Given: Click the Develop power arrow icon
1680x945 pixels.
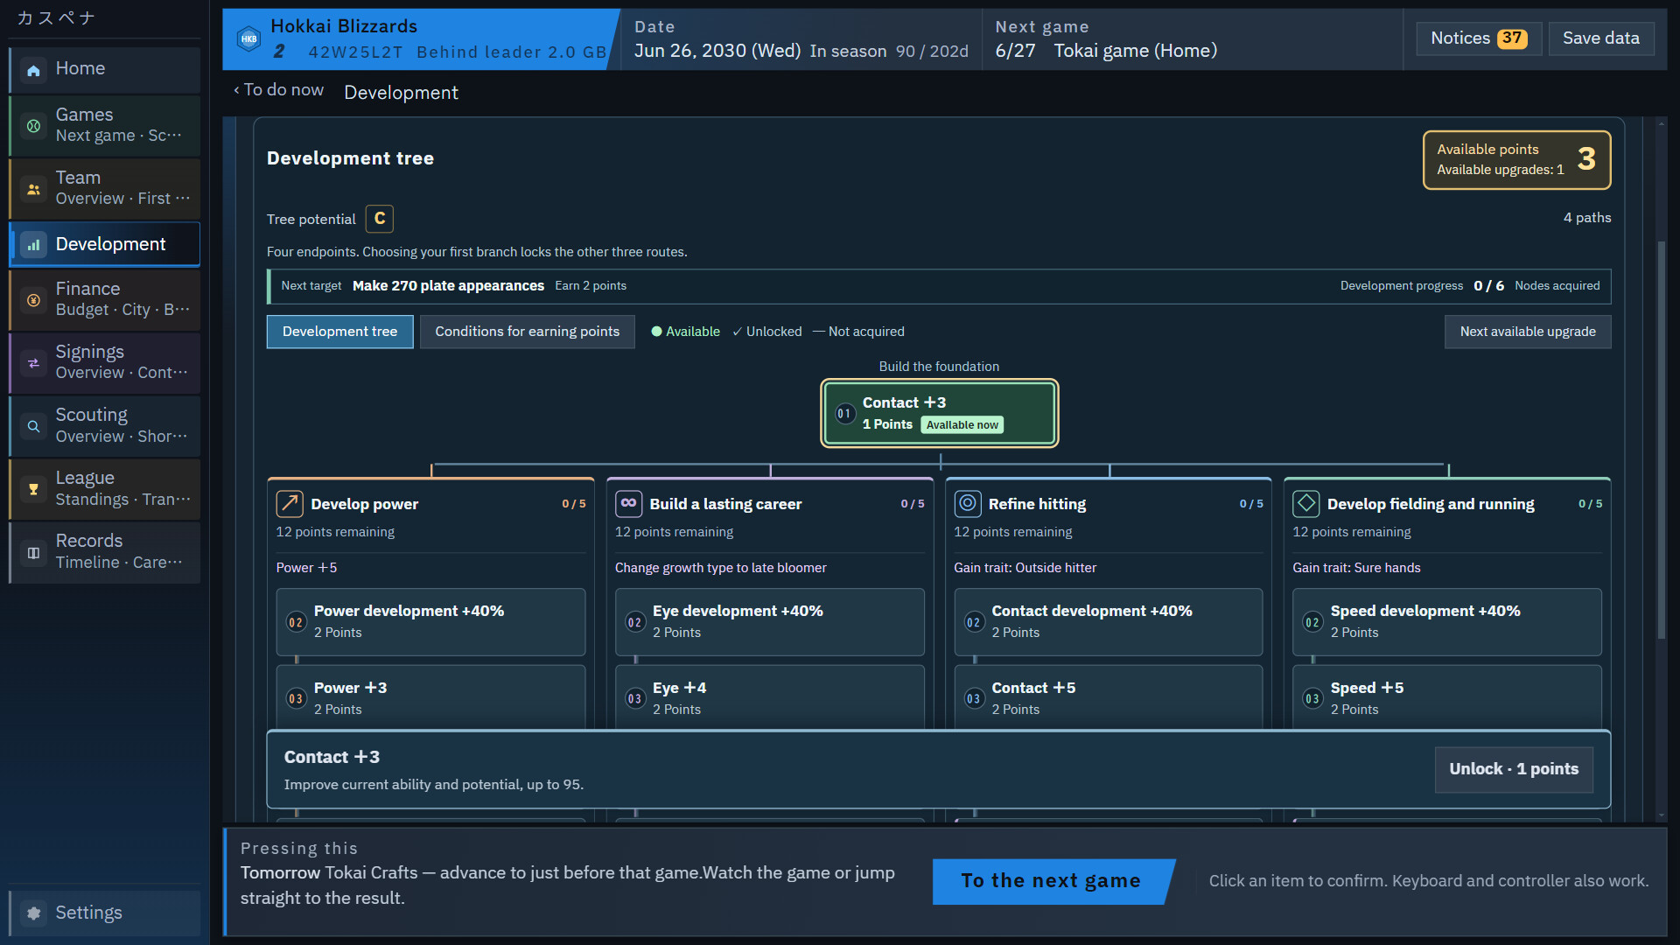Looking at the screenshot, I should click(290, 504).
